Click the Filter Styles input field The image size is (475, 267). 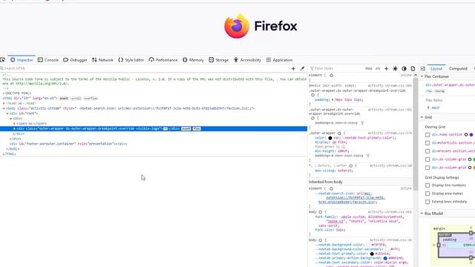click(336, 68)
